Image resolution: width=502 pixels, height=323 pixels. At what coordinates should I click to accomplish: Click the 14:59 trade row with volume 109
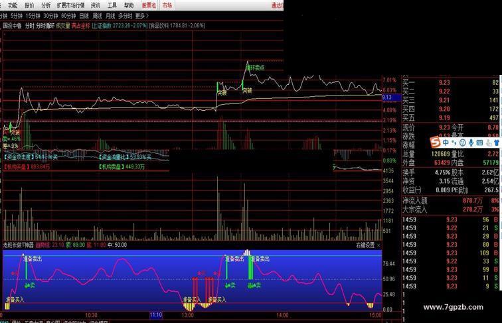(x=450, y=253)
